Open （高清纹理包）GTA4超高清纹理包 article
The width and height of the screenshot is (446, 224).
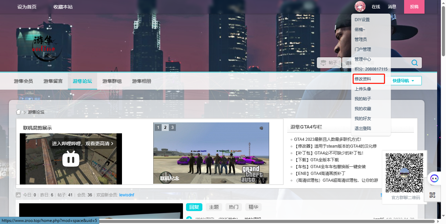pyautogui.click(x=336, y=180)
